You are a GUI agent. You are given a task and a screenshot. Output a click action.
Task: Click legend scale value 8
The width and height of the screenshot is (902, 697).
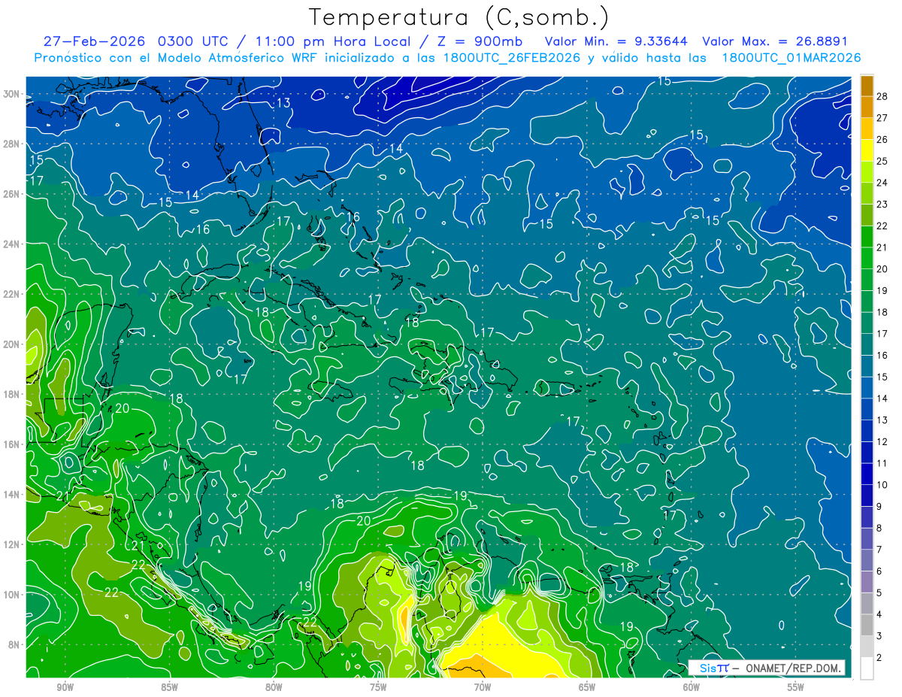[879, 528]
